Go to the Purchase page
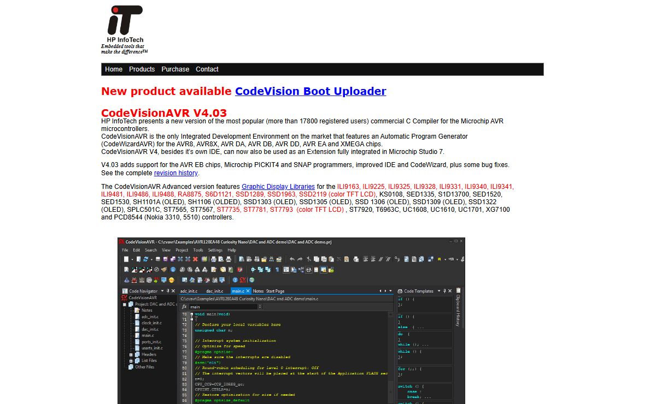The width and height of the screenshot is (656, 404). click(175, 69)
